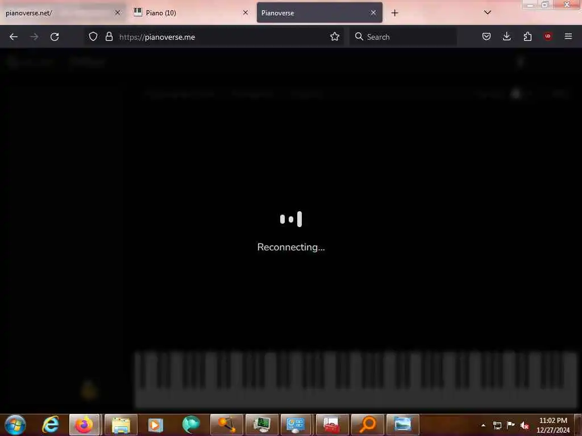Open Windows Explorer folder from taskbar

[x=121, y=425]
